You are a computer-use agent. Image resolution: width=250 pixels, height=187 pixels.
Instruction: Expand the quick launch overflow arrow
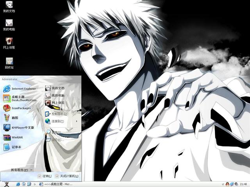[x=35, y=184]
